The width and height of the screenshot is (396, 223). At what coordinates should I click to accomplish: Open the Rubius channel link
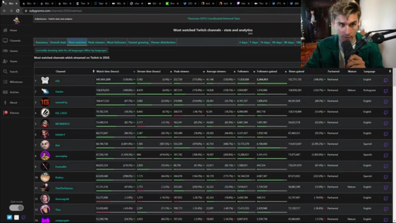tap(59, 178)
